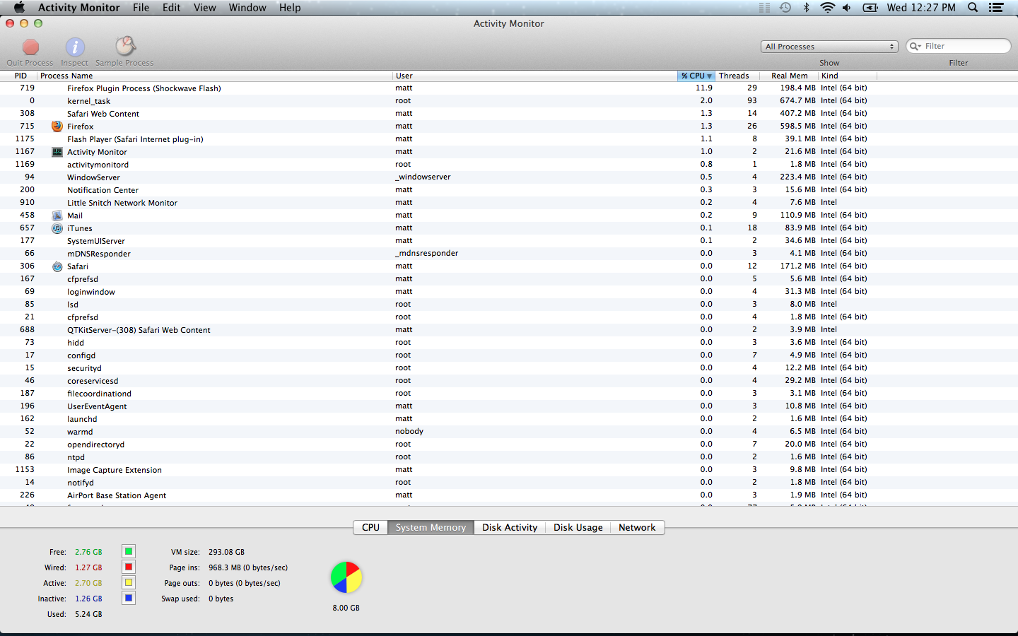Image resolution: width=1018 pixels, height=636 pixels.
Task: Open the Activity Monitor app menu
Action: (x=78, y=8)
